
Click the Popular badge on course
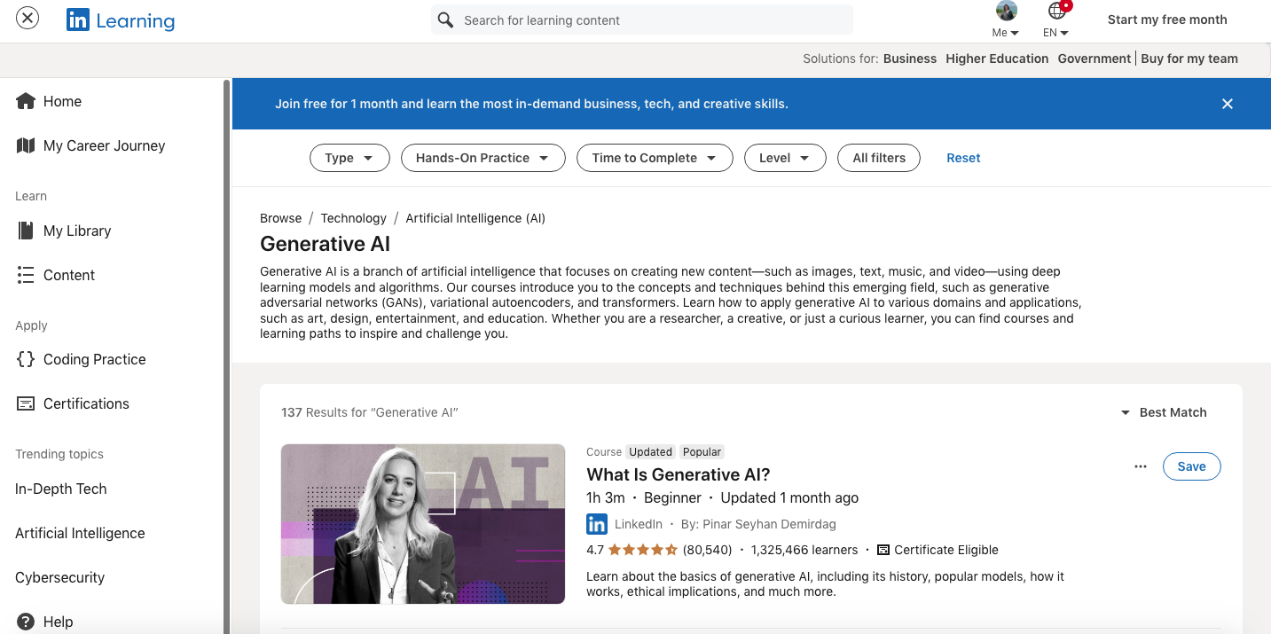pos(702,451)
